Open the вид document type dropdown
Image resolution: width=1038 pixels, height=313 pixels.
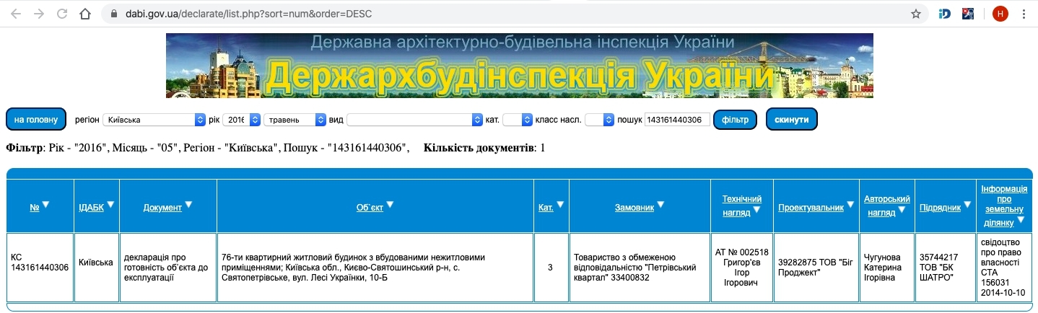coord(415,120)
